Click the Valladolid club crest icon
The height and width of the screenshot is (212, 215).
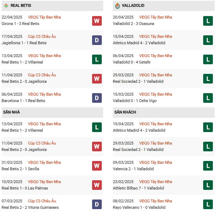pos(117,6)
